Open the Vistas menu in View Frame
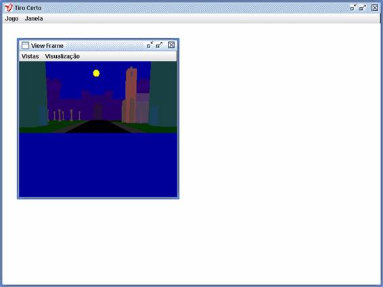383x287 pixels. click(30, 56)
